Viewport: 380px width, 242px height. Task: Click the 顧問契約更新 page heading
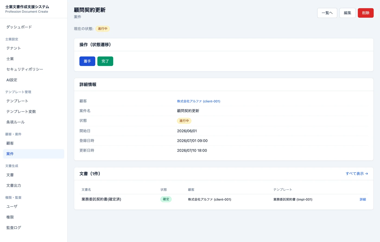pos(90,10)
